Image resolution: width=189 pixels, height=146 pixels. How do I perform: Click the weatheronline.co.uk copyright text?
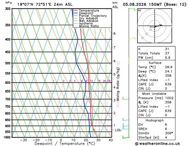(x=157, y=144)
